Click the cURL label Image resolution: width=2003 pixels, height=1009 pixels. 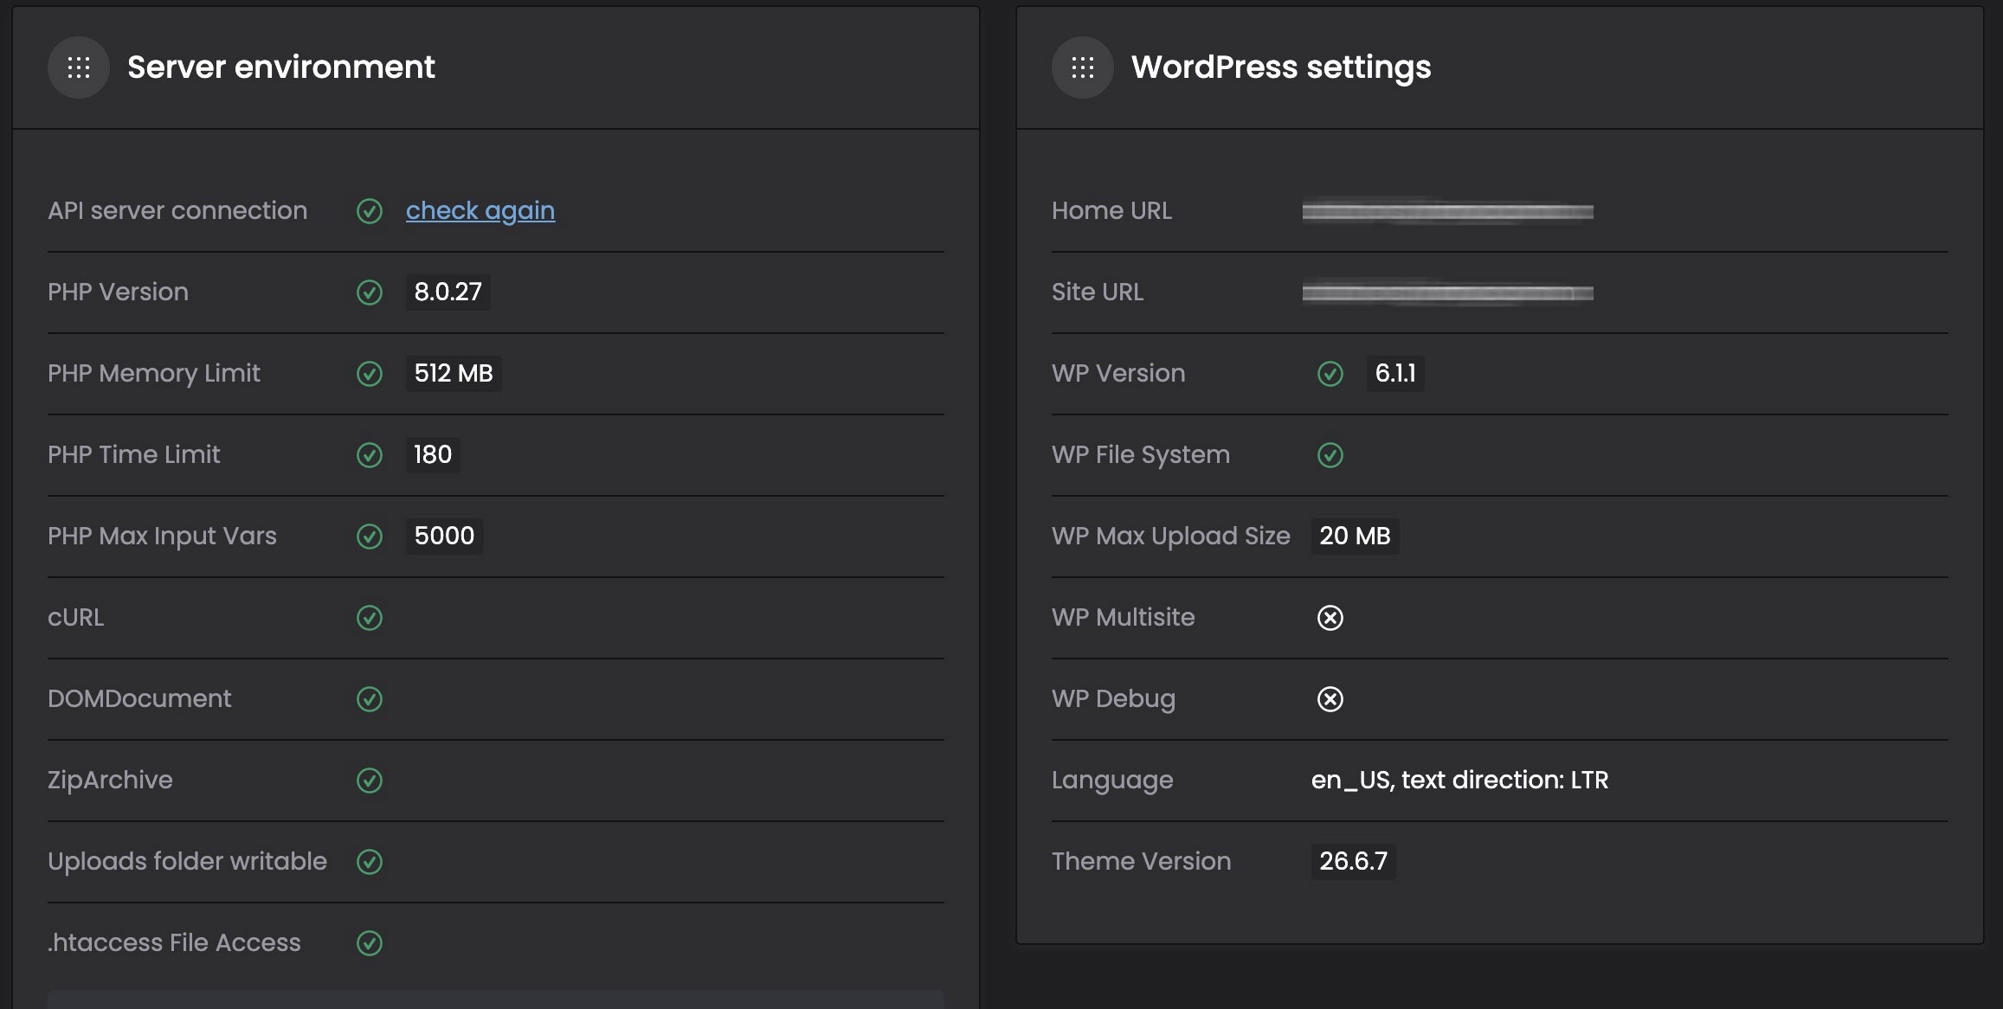[x=75, y=617]
